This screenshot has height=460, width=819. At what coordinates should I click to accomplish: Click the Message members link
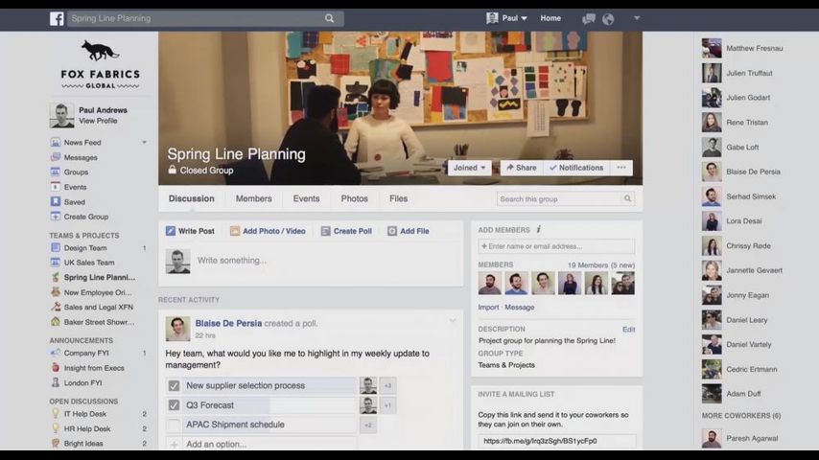[519, 308]
